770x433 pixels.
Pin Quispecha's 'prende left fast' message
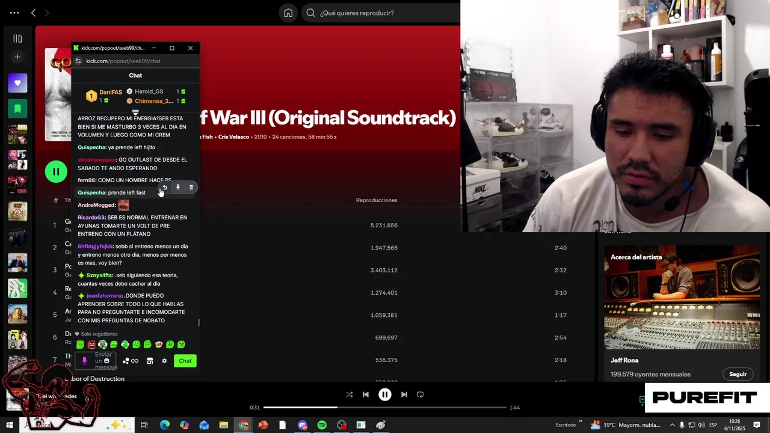pos(178,188)
